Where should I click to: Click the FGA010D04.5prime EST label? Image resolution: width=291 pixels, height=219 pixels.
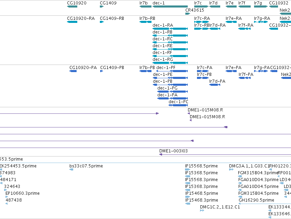[258, 187]
